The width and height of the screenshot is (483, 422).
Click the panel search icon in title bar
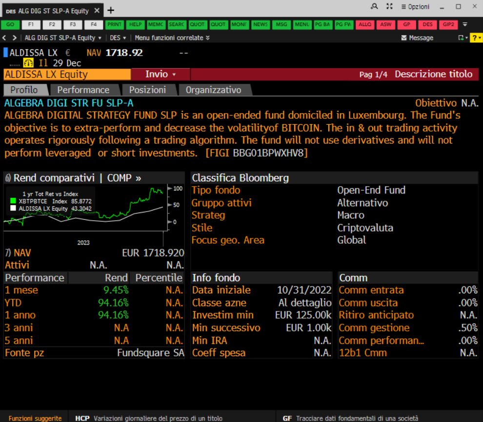pos(374,6)
